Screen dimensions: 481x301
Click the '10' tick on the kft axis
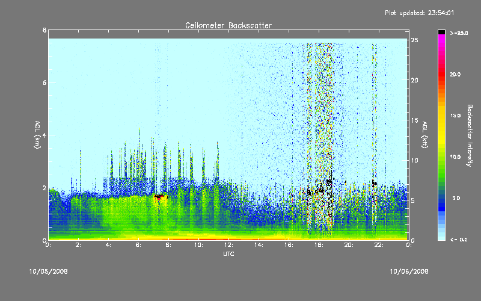coord(414,160)
